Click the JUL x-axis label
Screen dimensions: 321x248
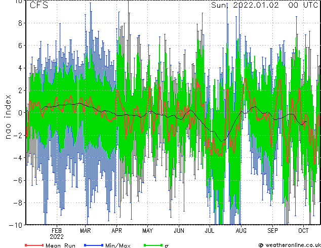(x=210, y=231)
